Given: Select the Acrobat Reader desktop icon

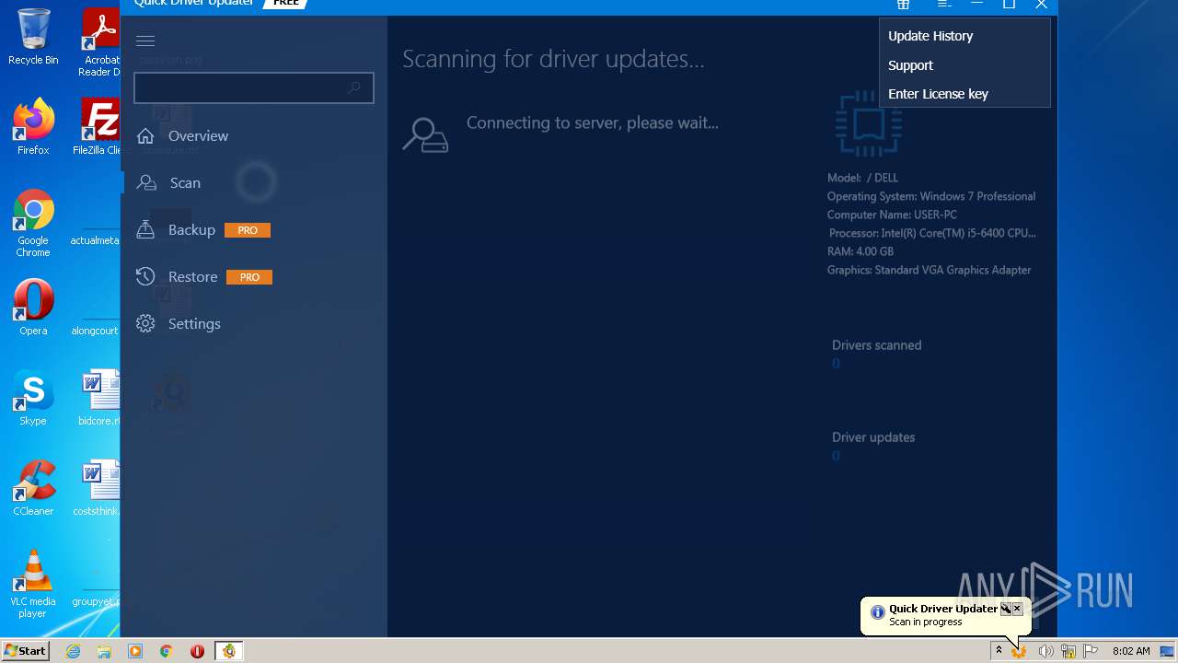Looking at the screenshot, I should point(99,42).
